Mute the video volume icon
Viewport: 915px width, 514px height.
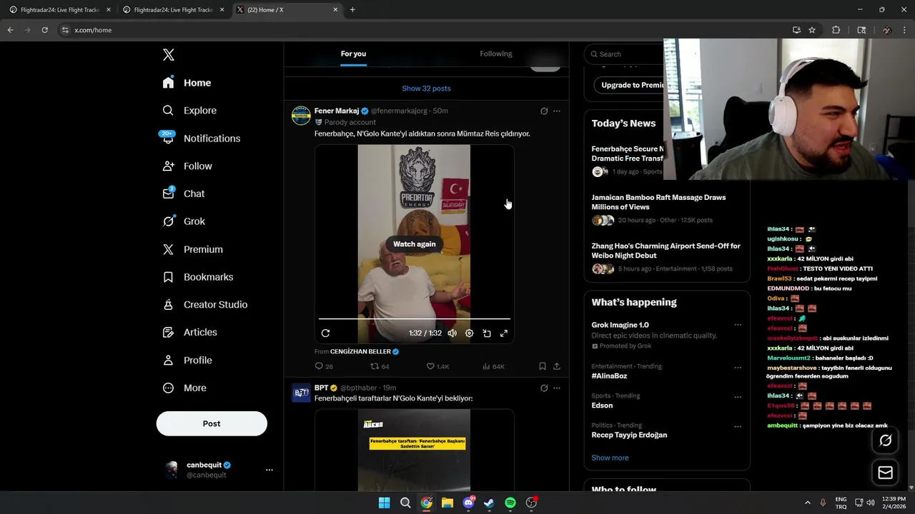[x=452, y=333]
